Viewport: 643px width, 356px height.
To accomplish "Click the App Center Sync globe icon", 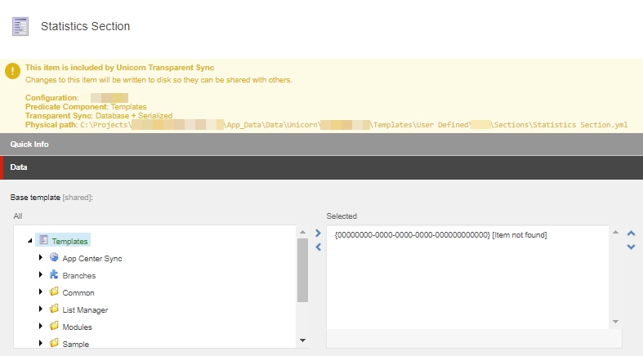I will coord(54,258).
